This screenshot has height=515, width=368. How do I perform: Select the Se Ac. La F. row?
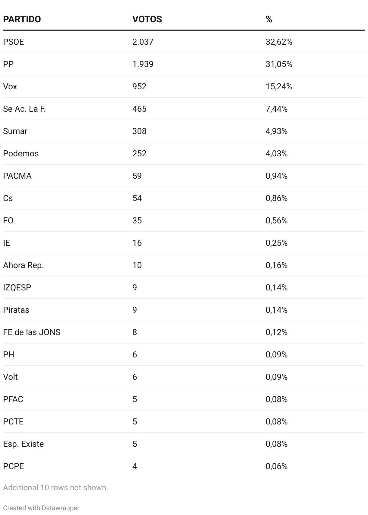[184, 109]
